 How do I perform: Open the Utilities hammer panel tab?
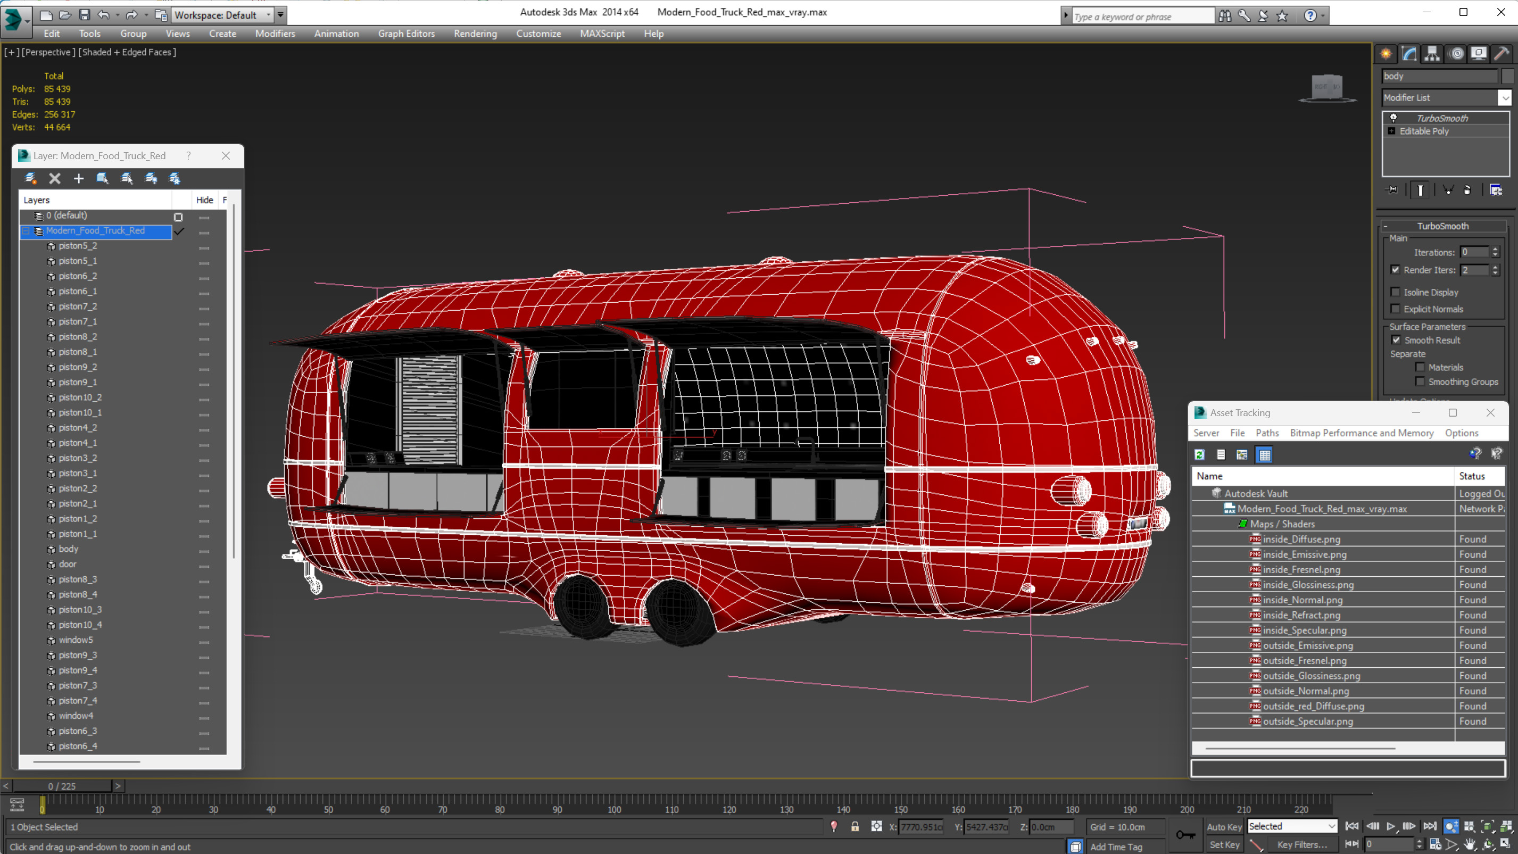(x=1502, y=54)
